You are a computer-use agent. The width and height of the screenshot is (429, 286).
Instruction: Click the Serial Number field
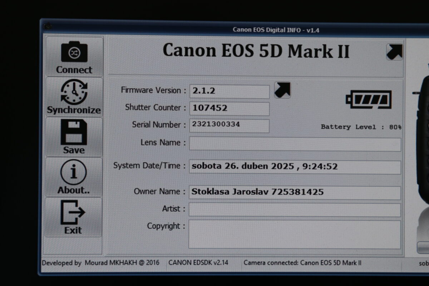tap(229, 126)
